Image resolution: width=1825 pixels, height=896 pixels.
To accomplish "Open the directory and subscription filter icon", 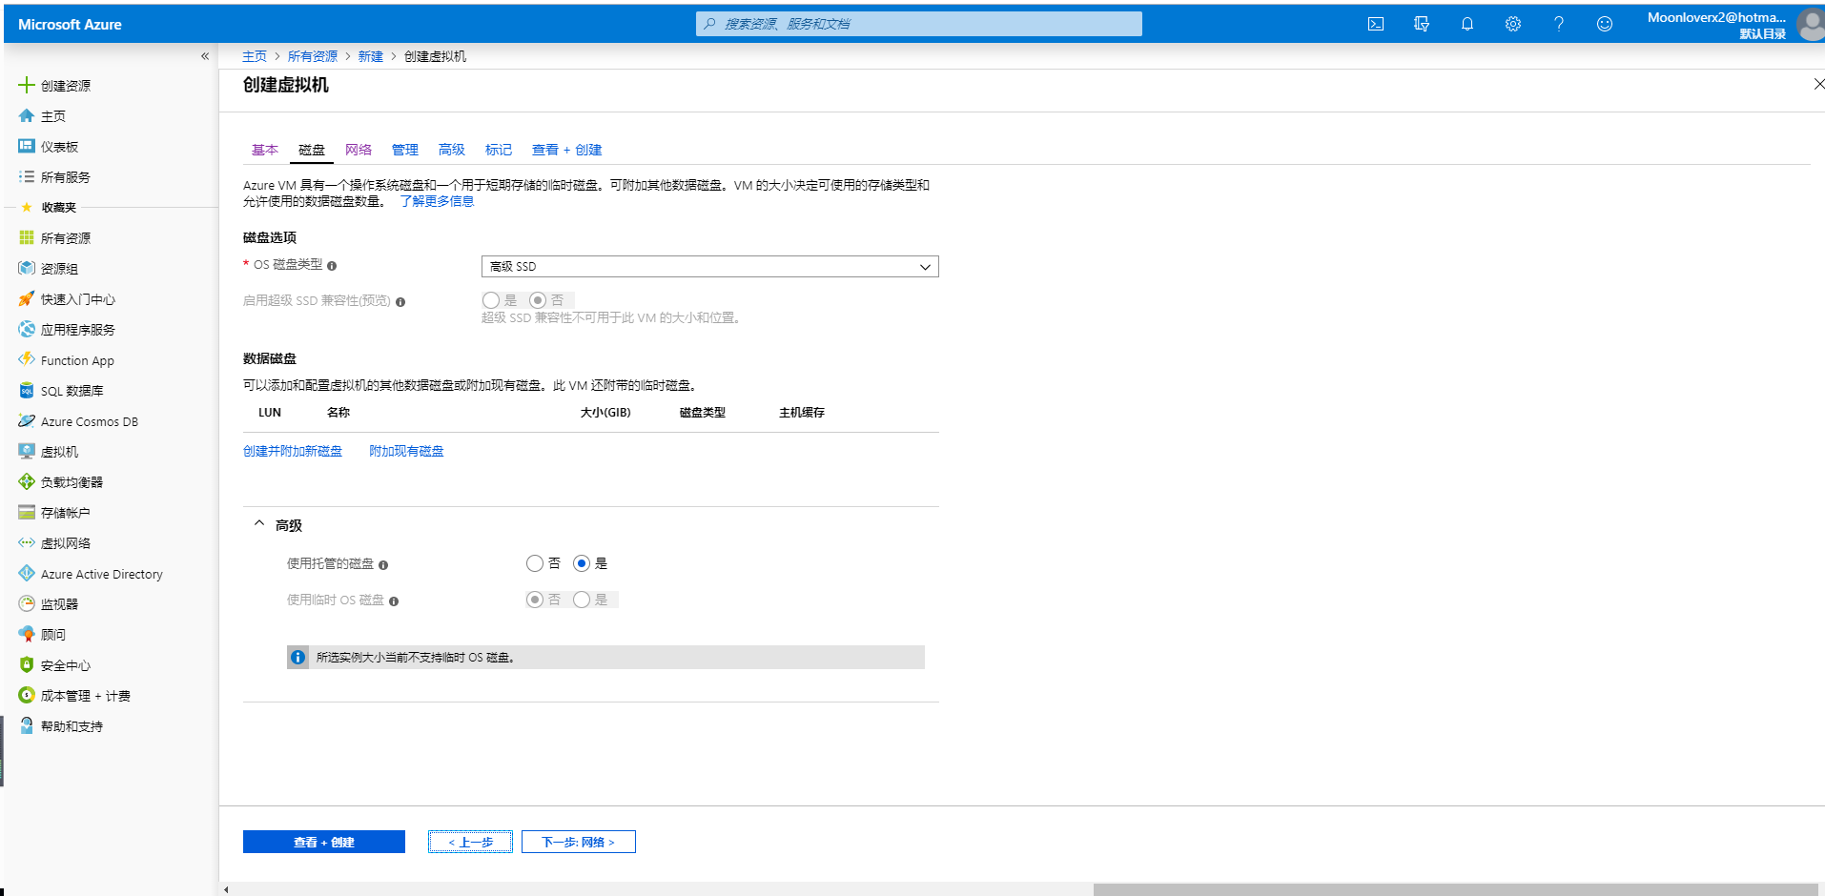I will click(1421, 24).
